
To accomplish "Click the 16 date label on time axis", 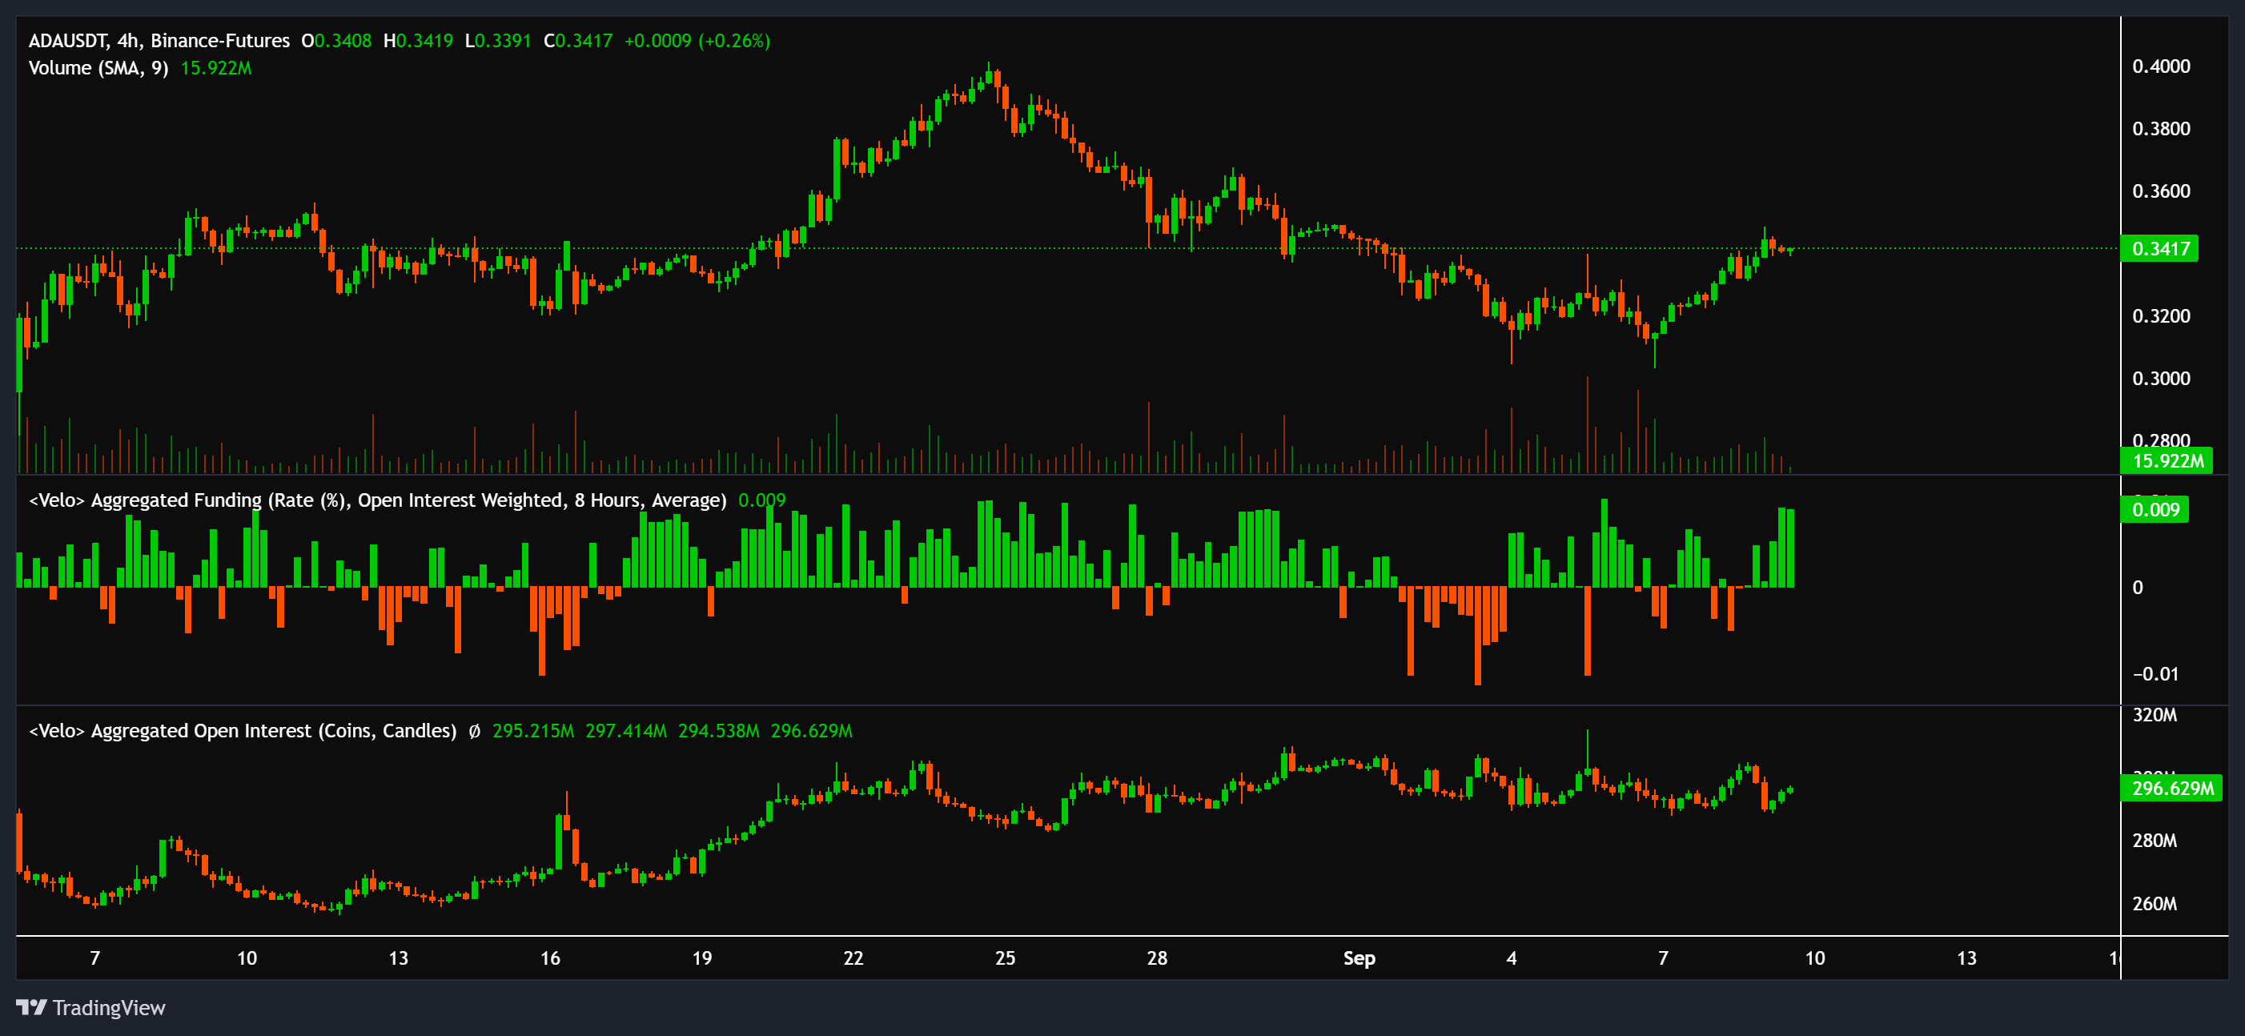I will click(x=550, y=958).
